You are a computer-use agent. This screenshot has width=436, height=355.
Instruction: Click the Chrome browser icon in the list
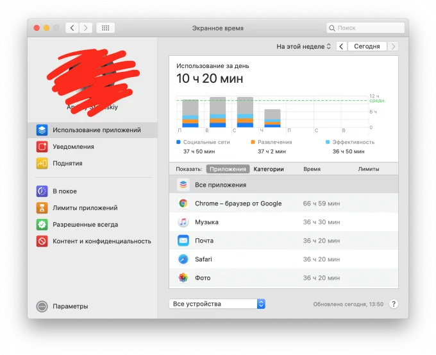[183, 203]
